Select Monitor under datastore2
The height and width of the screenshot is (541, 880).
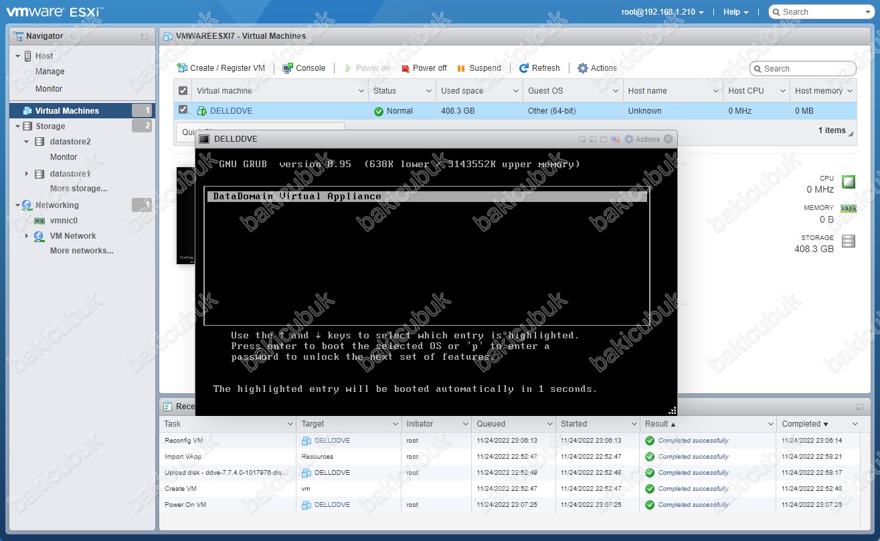coord(64,157)
